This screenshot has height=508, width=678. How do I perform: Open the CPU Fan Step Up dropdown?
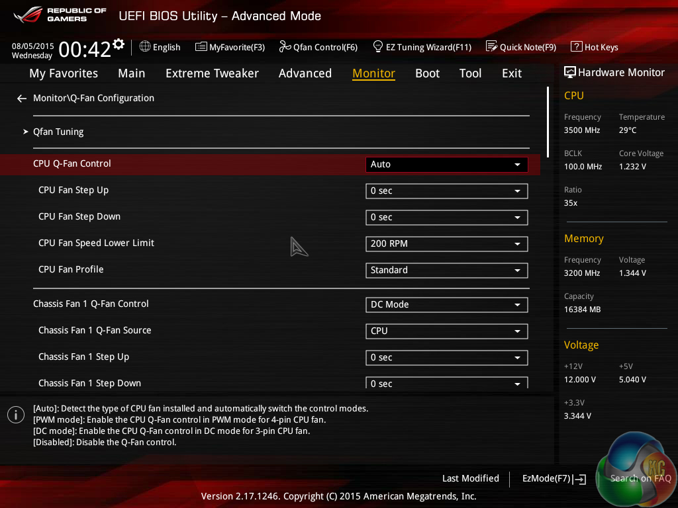coord(447,191)
